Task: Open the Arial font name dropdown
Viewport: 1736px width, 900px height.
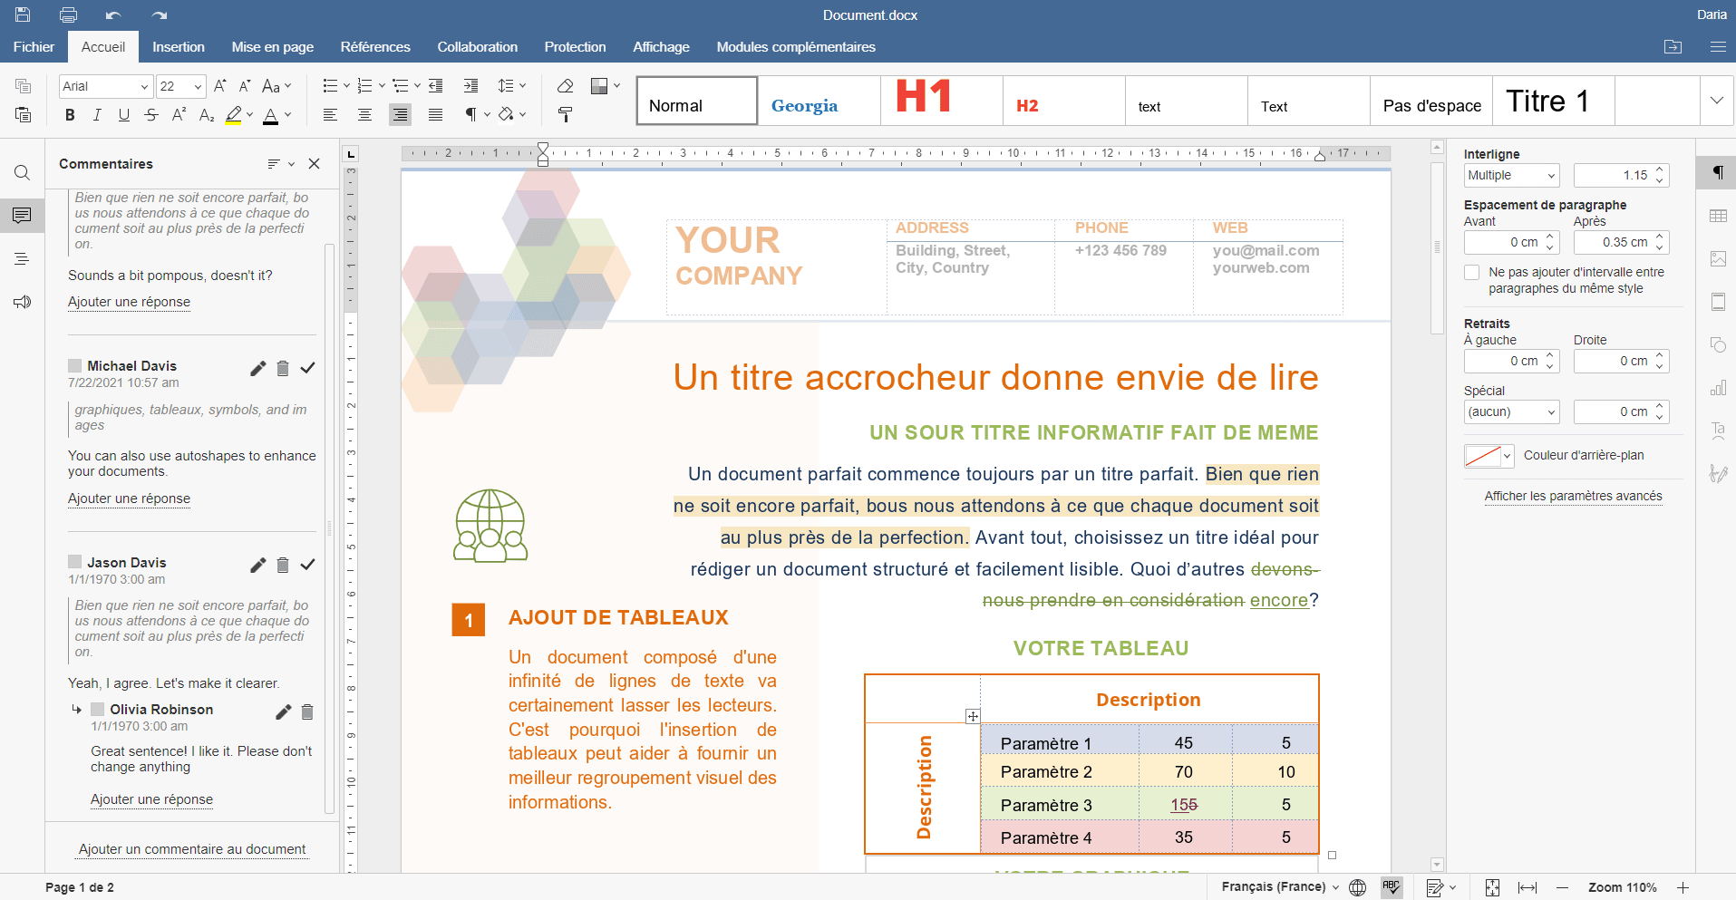Action: (144, 87)
